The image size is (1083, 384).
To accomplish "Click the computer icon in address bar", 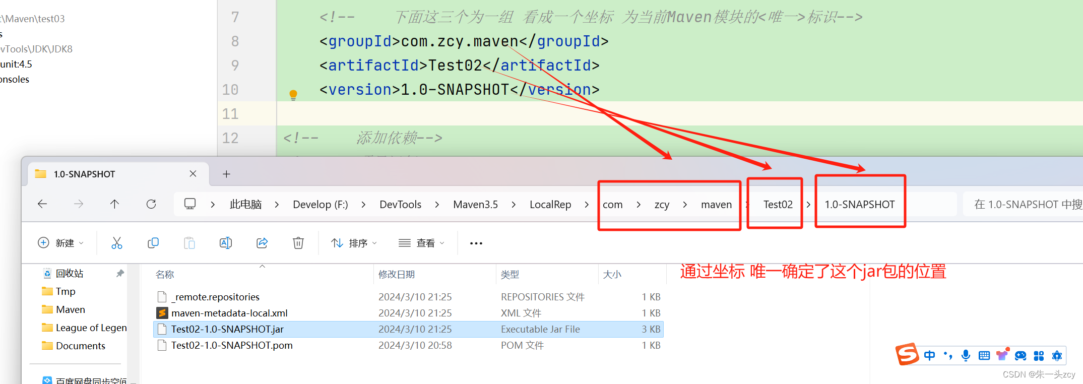I will (x=190, y=204).
